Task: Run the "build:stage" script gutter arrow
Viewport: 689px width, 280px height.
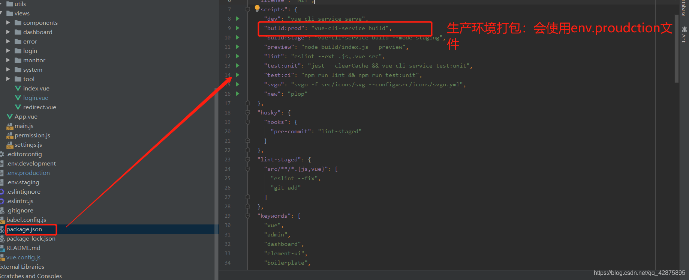Action: 238,37
